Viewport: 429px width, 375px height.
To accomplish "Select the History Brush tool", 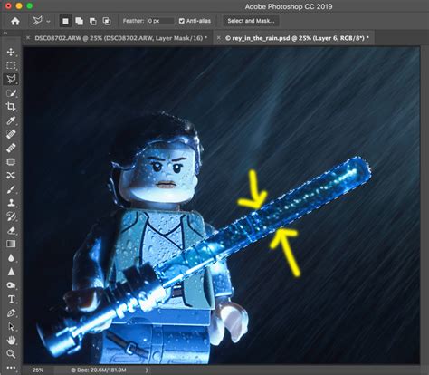I will tap(11, 216).
